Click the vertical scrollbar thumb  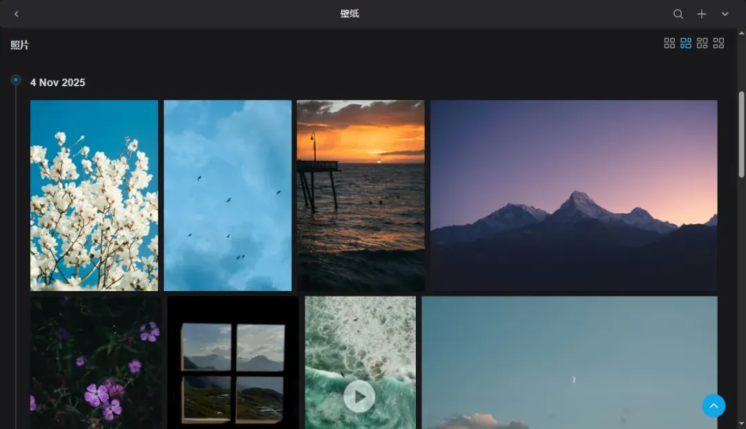pyautogui.click(x=741, y=134)
